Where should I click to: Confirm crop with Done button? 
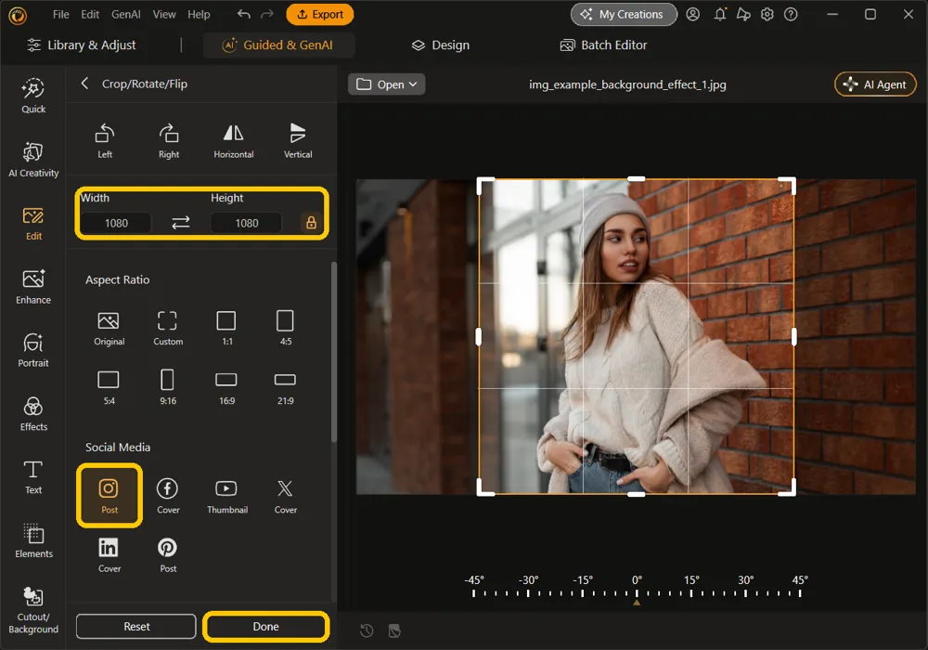point(265,626)
